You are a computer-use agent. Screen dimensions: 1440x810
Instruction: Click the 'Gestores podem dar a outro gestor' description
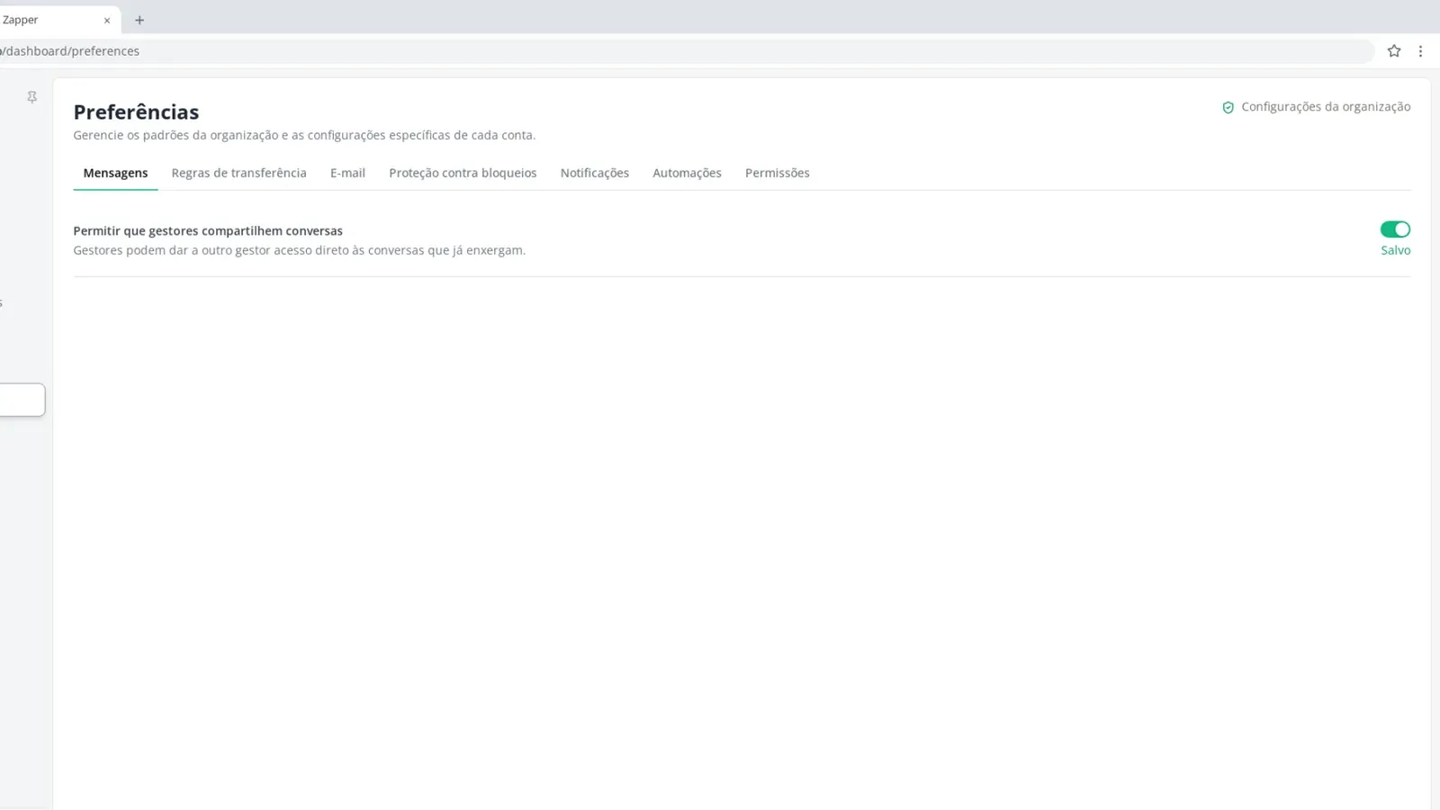click(x=299, y=250)
